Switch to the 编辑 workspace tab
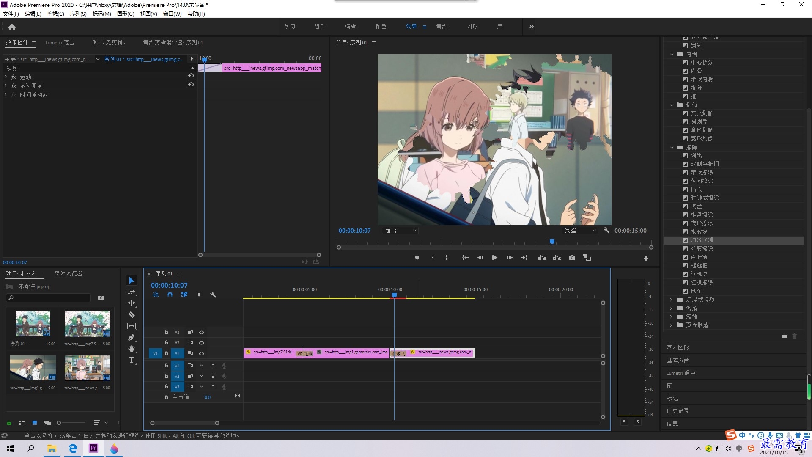This screenshot has width=812, height=457. (x=350, y=26)
